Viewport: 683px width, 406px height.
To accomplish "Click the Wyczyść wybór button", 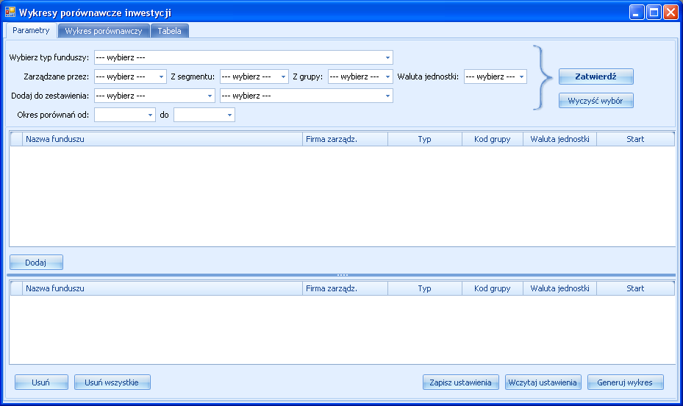I will point(596,101).
